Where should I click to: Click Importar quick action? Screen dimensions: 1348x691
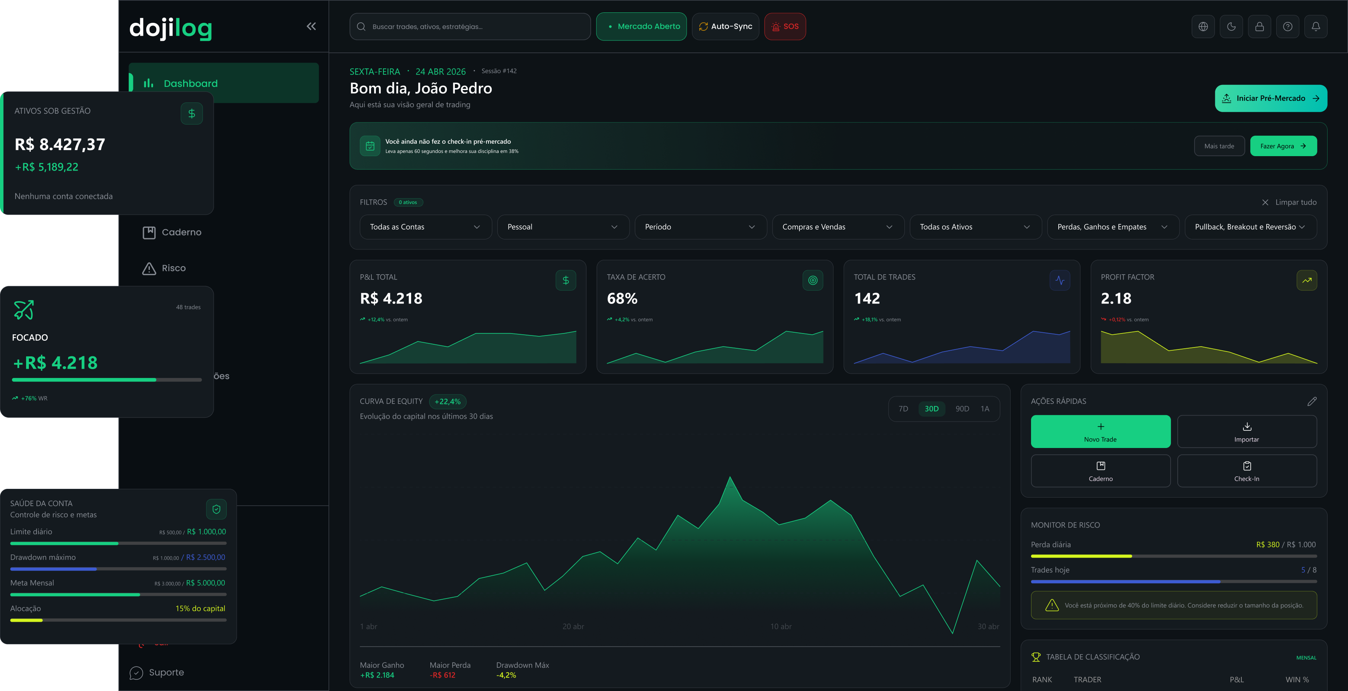[x=1247, y=431]
